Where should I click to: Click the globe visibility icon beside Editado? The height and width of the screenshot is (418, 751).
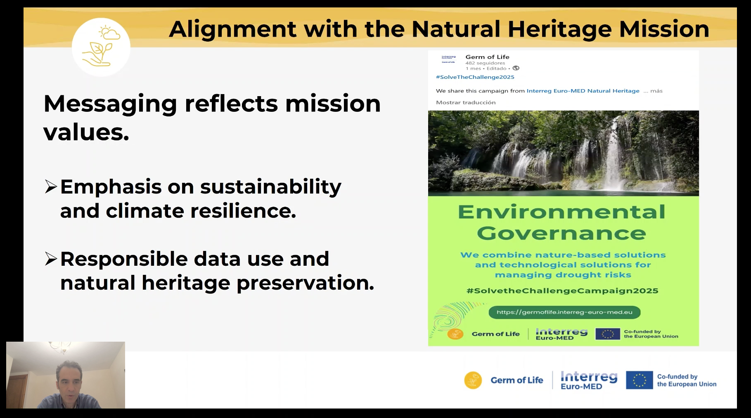click(x=516, y=68)
